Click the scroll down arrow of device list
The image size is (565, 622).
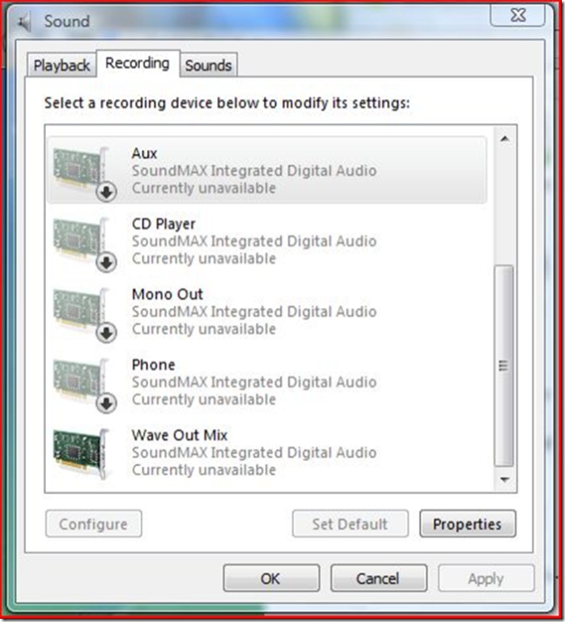click(x=505, y=479)
